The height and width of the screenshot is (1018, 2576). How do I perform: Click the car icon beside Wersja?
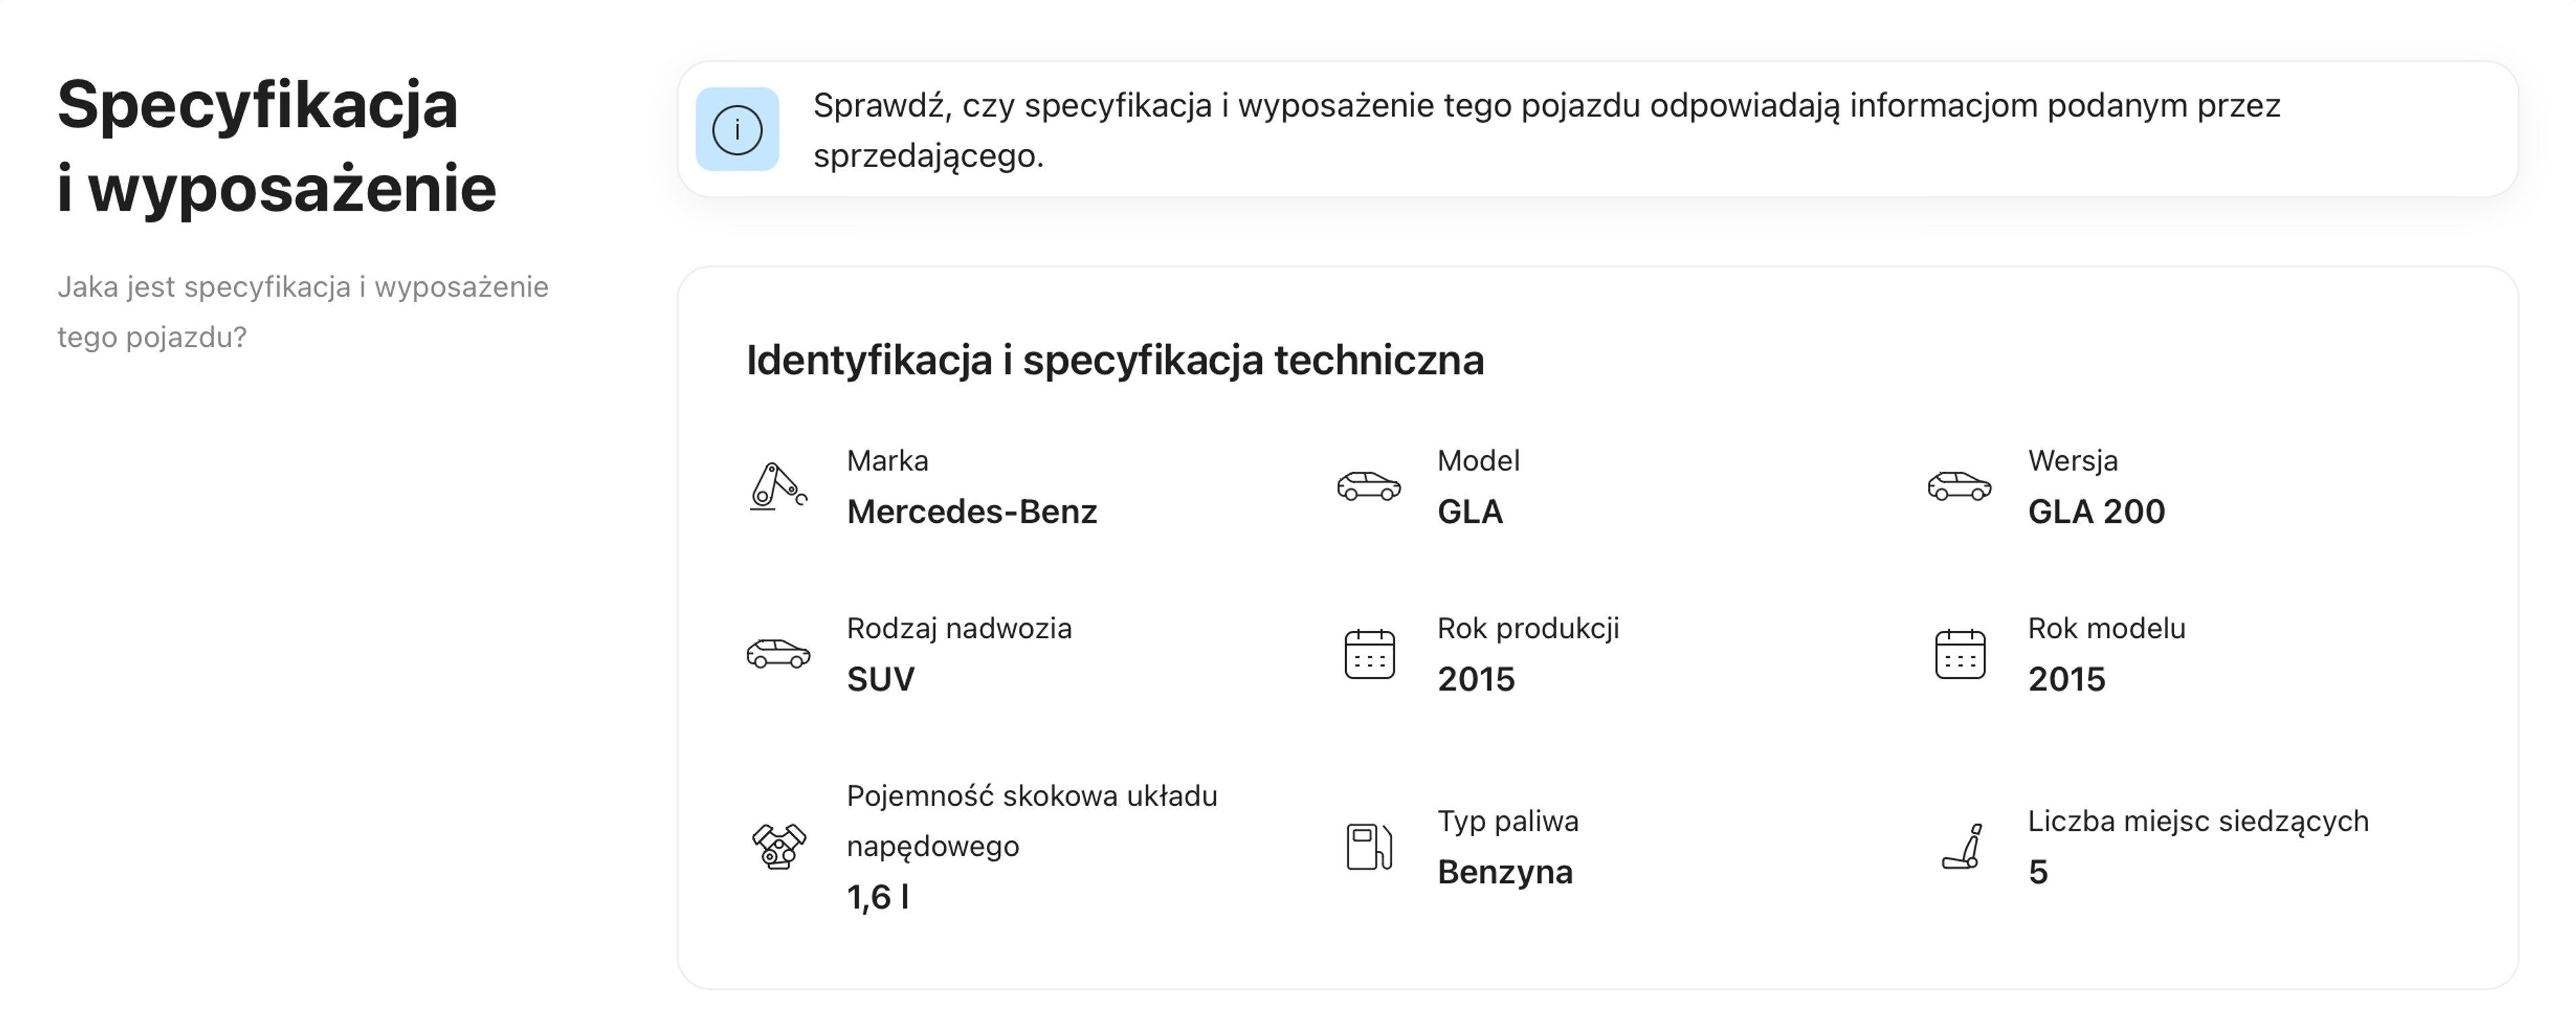coord(1958,486)
